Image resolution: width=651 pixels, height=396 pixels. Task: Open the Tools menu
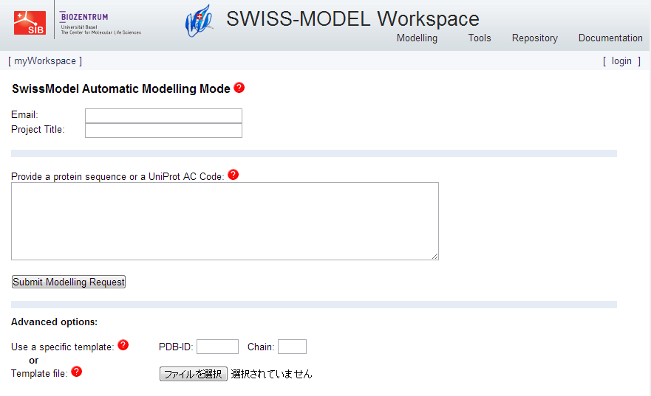479,38
